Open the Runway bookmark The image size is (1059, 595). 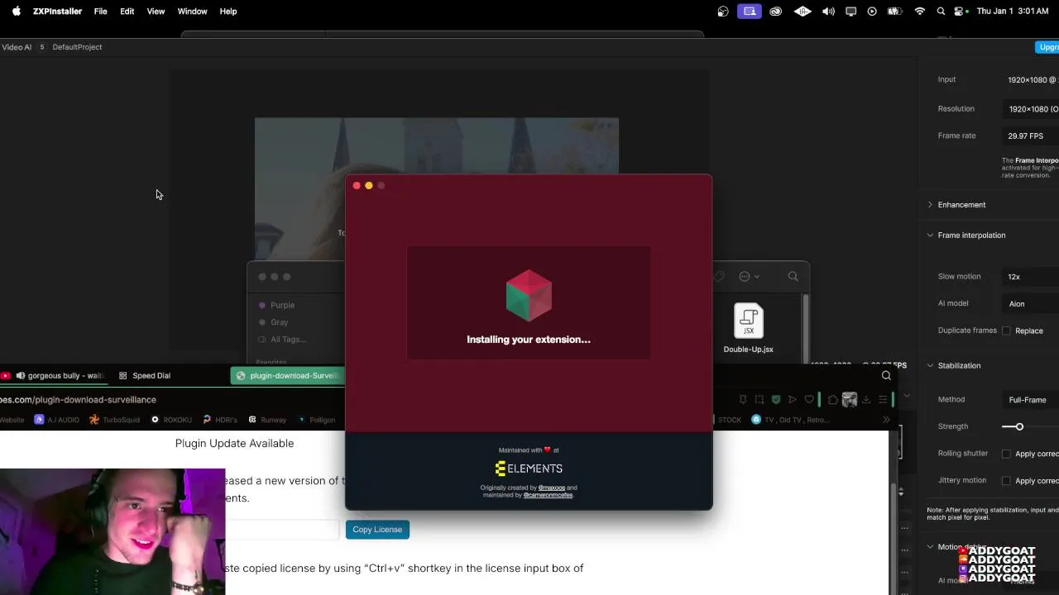click(x=267, y=420)
